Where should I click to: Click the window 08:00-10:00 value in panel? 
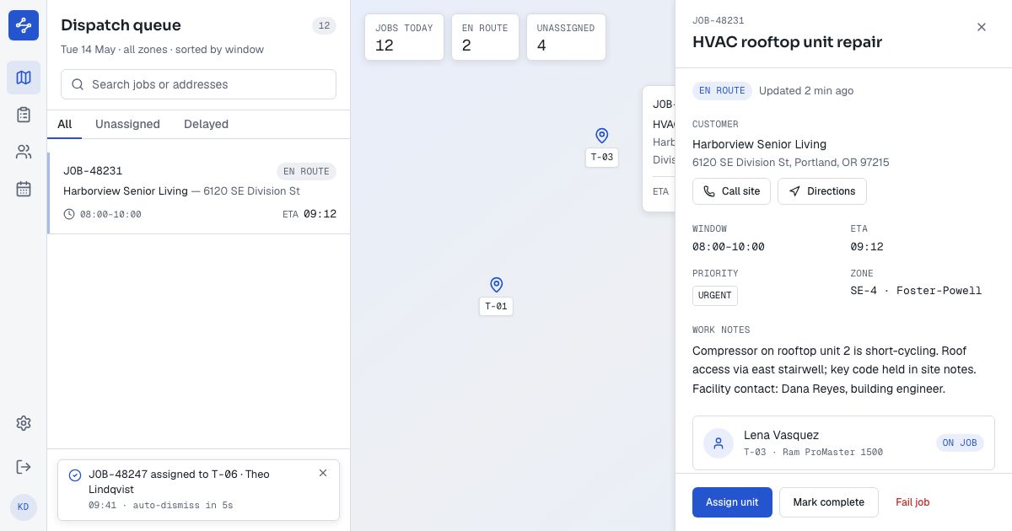(x=729, y=247)
